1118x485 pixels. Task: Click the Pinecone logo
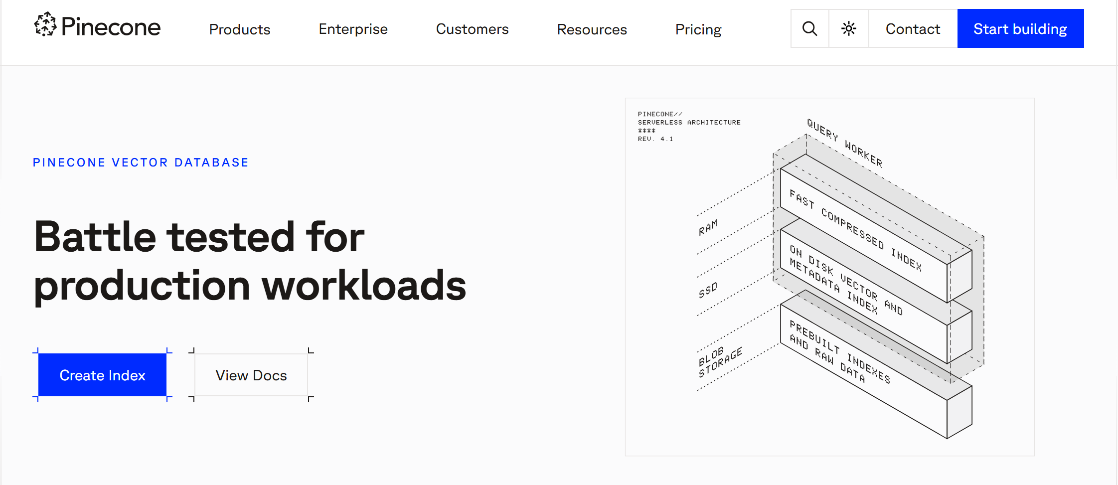click(x=98, y=25)
